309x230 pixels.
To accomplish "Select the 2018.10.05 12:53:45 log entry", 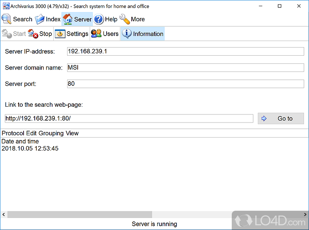I will point(30,148).
